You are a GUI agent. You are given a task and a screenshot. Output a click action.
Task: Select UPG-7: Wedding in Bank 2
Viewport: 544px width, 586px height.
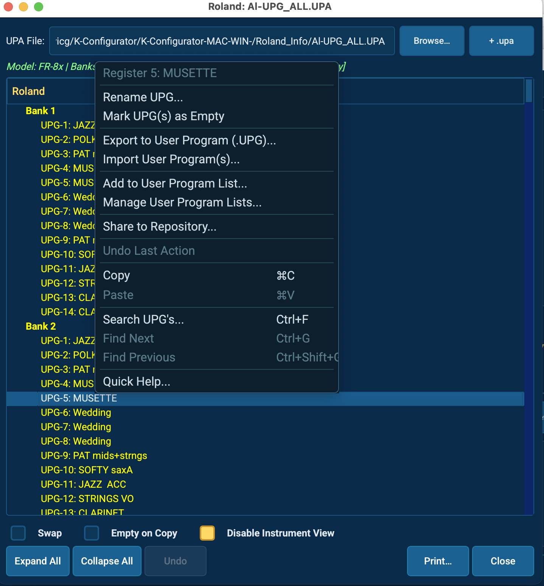tap(76, 427)
